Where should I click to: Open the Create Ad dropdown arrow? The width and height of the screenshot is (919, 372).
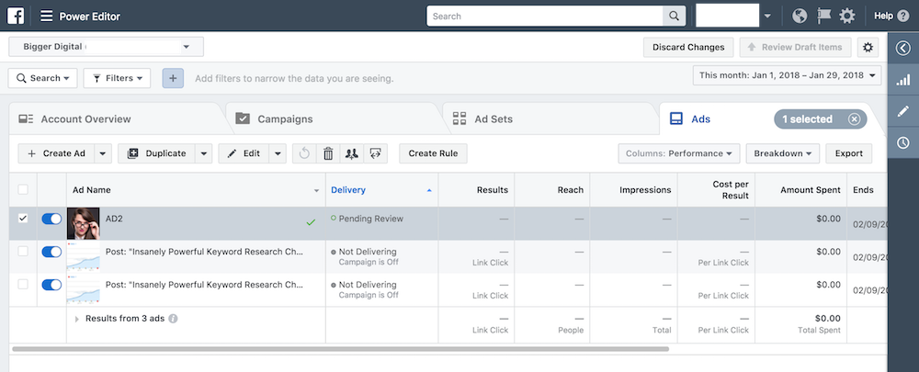pos(102,153)
